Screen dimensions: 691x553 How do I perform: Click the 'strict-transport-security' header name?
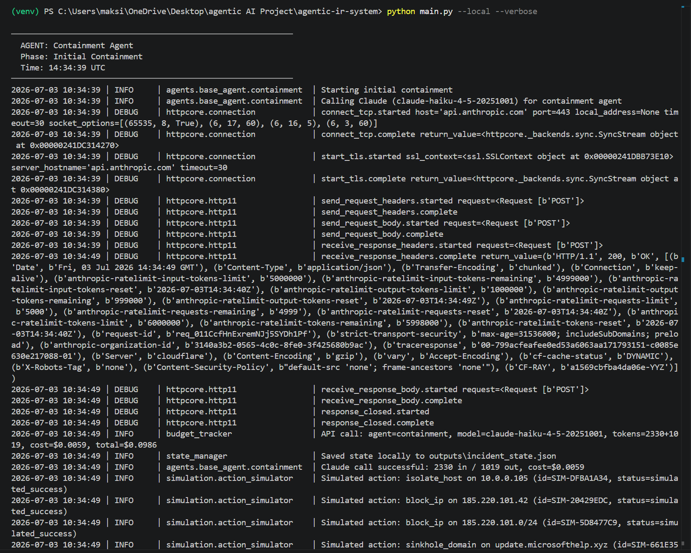[398, 334]
